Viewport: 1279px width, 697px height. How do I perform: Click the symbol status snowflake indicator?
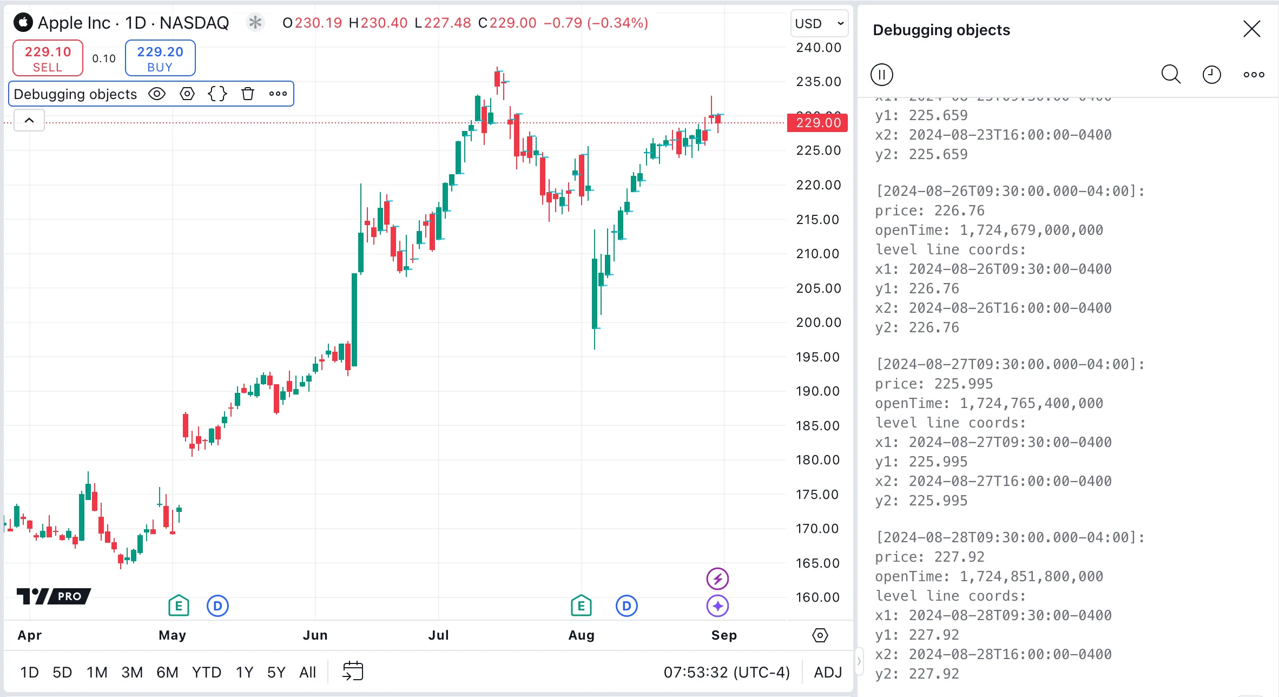click(255, 23)
